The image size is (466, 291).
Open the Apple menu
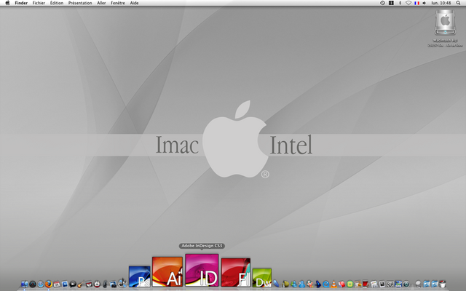point(8,3)
